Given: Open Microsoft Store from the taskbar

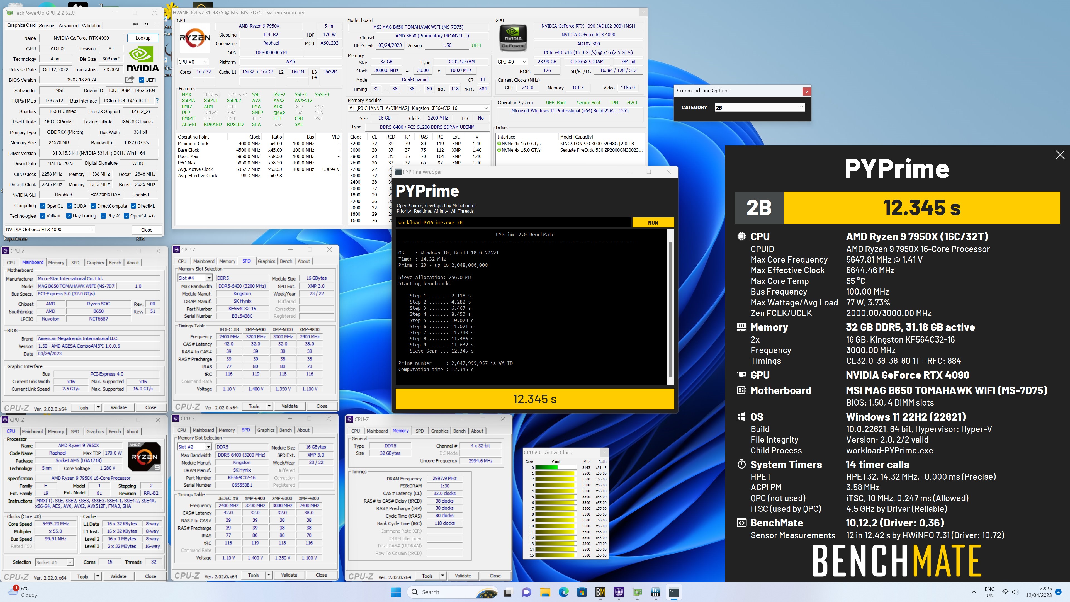Looking at the screenshot, I should pyautogui.click(x=582, y=592).
